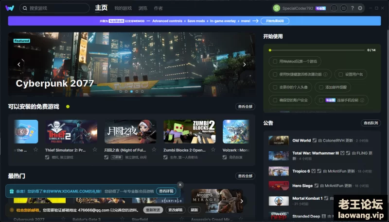
Task: Click the Total War: Warhammer III announcement title
Action: point(316,153)
